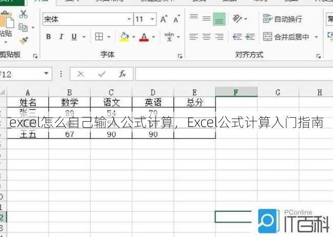
Task: Click the 王五 name cell
Action: (x=28, y=134)
